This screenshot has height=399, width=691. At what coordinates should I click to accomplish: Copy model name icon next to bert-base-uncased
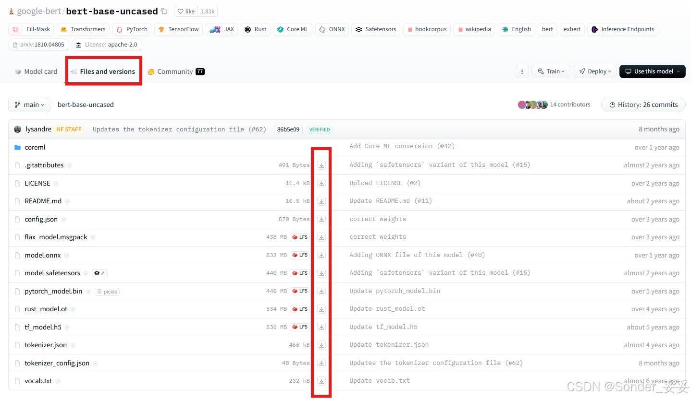coord(164,11)
